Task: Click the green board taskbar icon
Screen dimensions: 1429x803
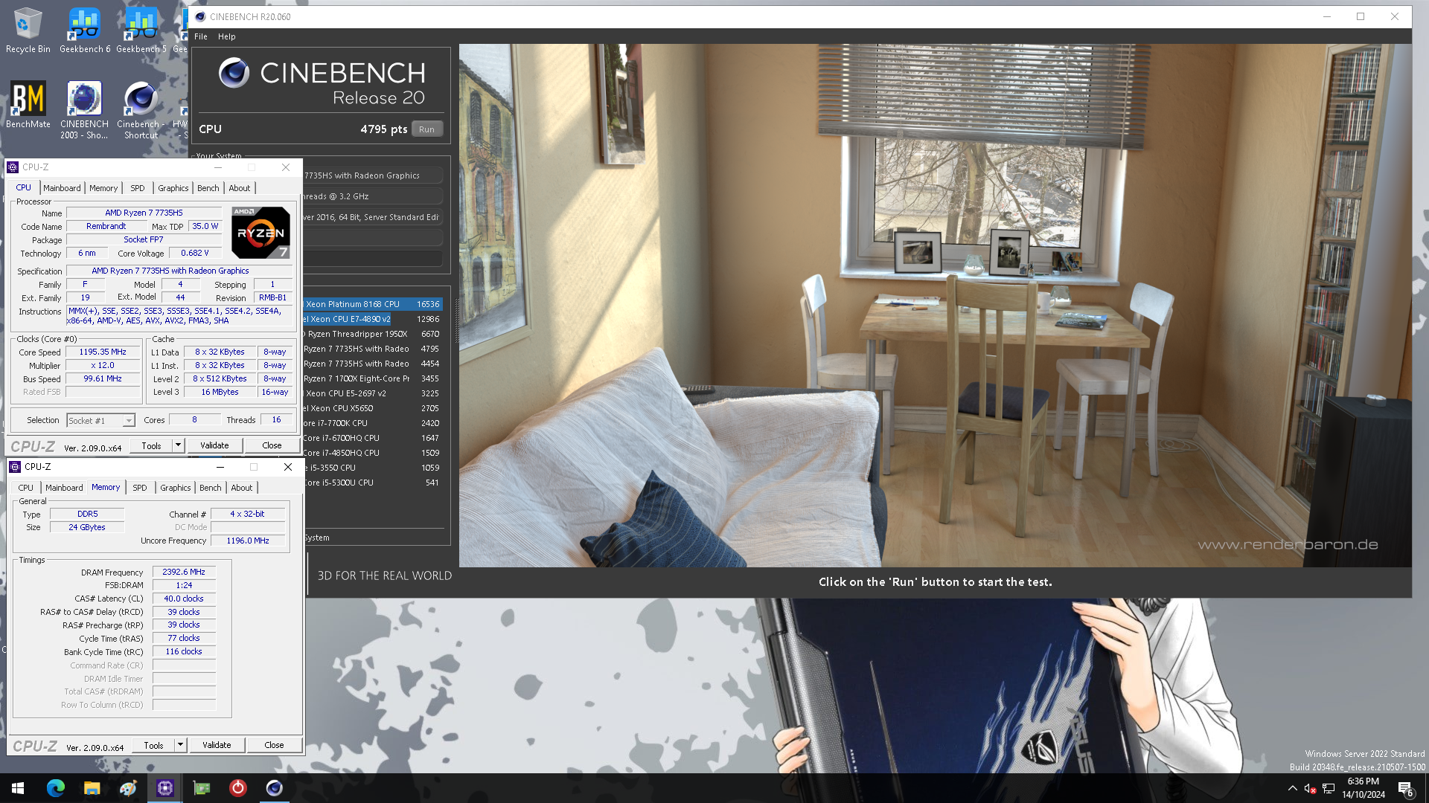Action: pos(202,788)
